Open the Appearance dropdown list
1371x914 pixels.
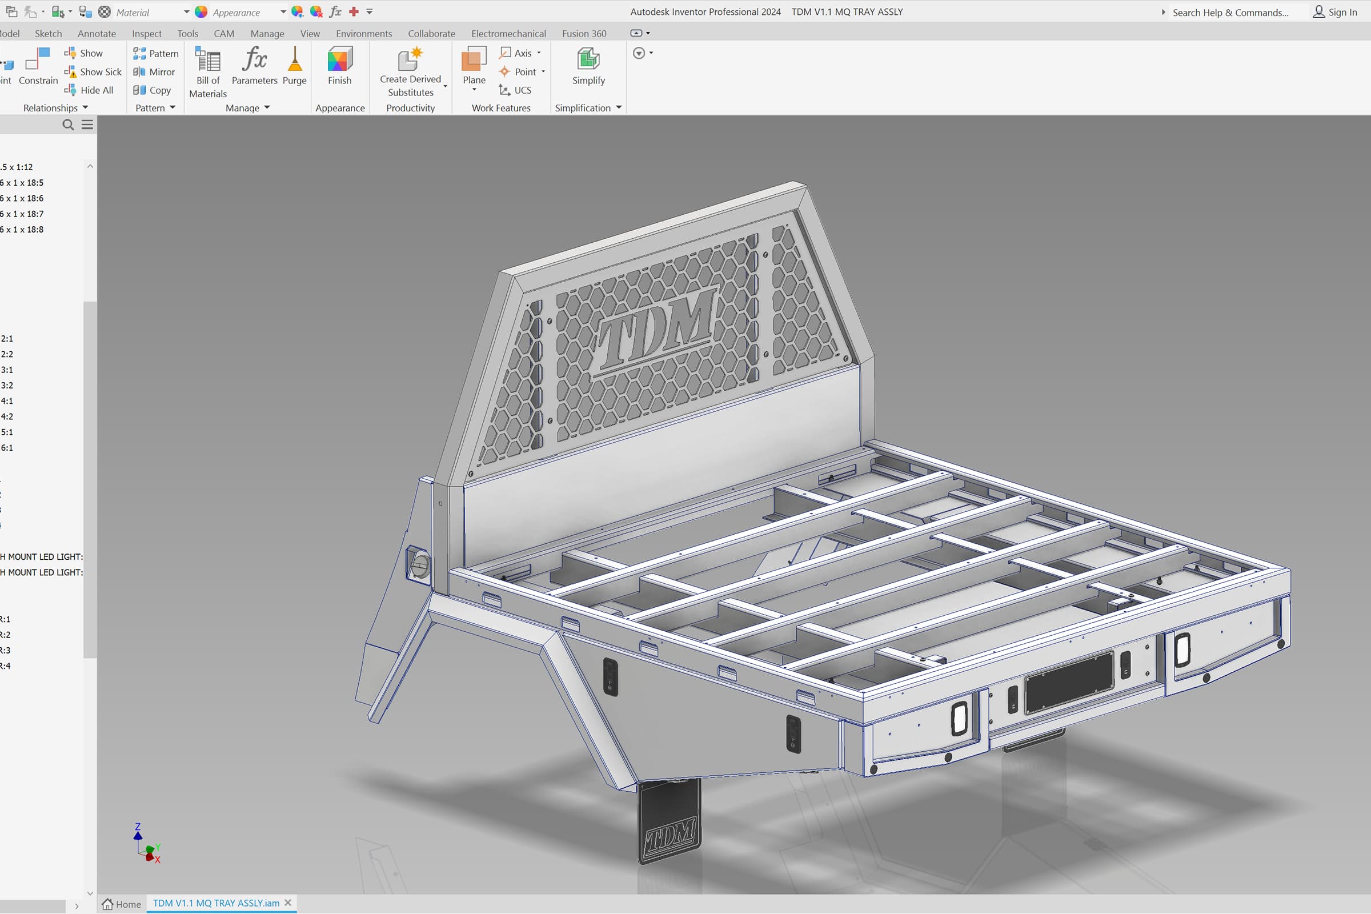[283, 12]
